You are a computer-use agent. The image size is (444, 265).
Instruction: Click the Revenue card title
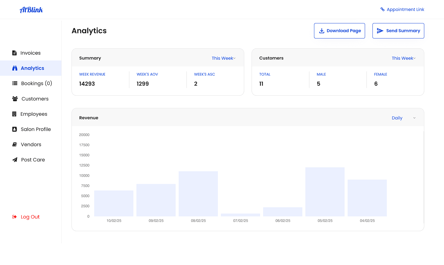click(89, 118)
